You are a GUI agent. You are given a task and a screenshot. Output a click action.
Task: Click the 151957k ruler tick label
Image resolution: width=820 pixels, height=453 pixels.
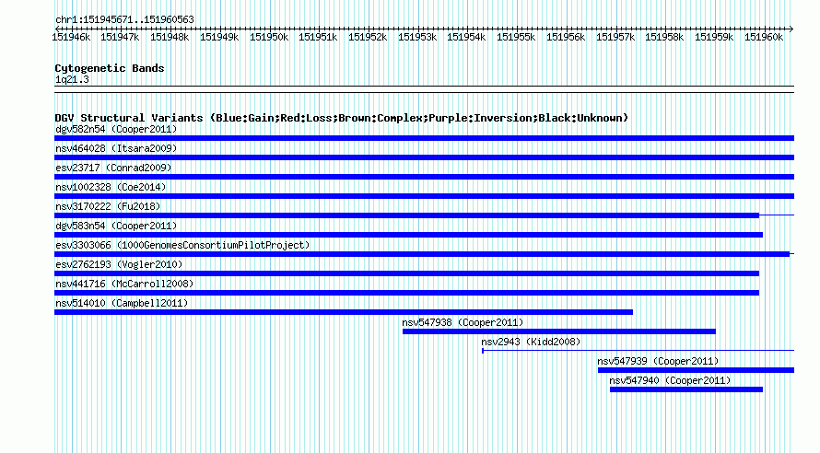tap(615, 37)
